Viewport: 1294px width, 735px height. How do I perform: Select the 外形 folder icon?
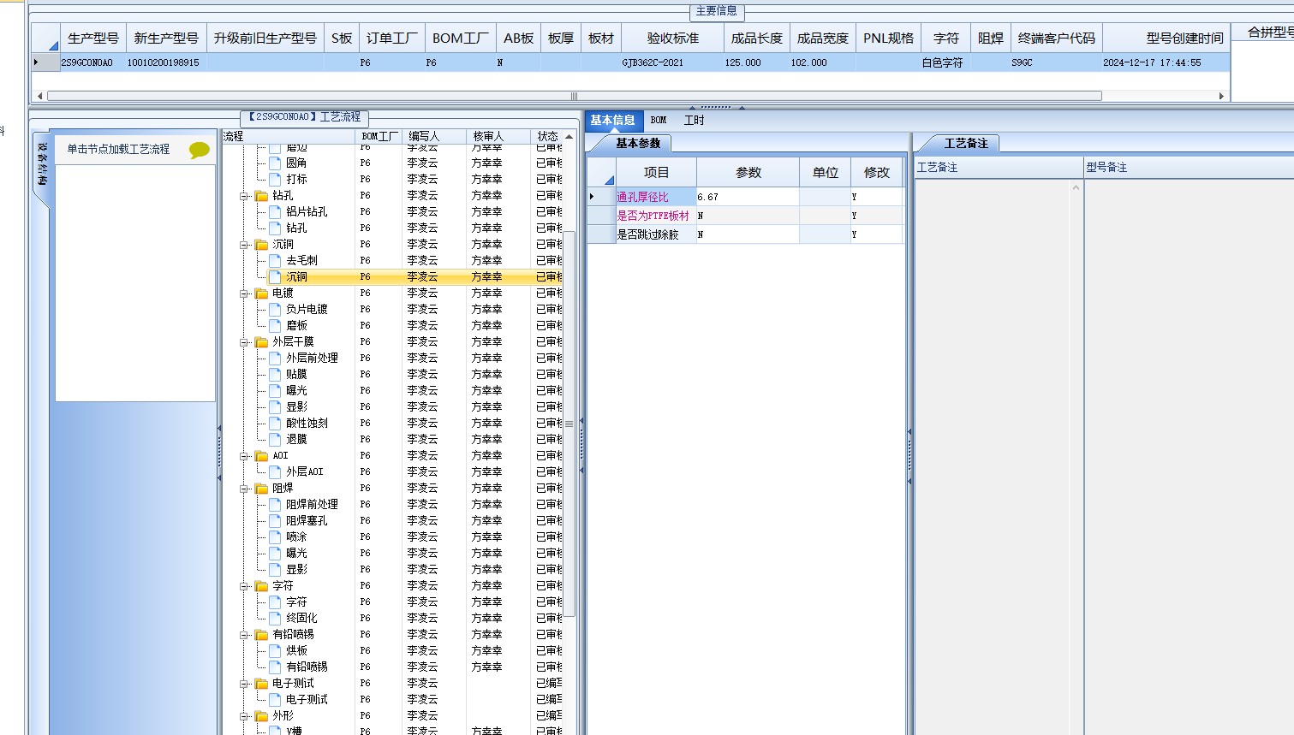261,716
